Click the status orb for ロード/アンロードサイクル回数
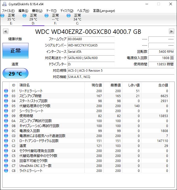Viewport: 177px width, 190px height. [6, 141]
